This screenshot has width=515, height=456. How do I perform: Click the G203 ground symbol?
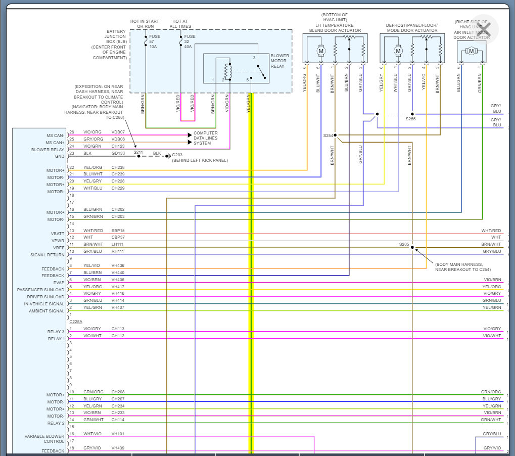(x=168, y=156)
